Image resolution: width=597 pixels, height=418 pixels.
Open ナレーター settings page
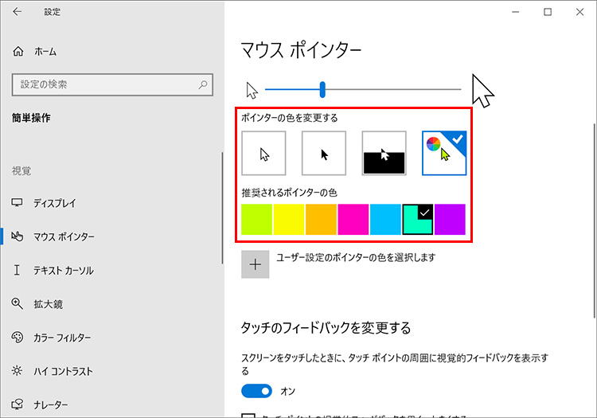coord(51,404)
